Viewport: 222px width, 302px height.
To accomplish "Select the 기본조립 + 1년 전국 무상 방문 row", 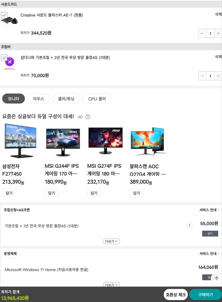I will click(111, 226).
